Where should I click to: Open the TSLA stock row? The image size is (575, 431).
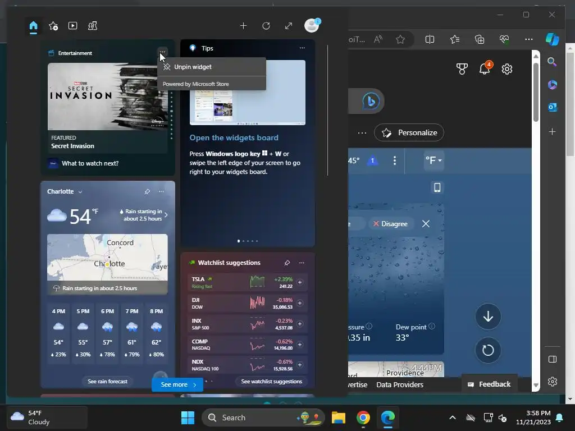tap(247, 282)
